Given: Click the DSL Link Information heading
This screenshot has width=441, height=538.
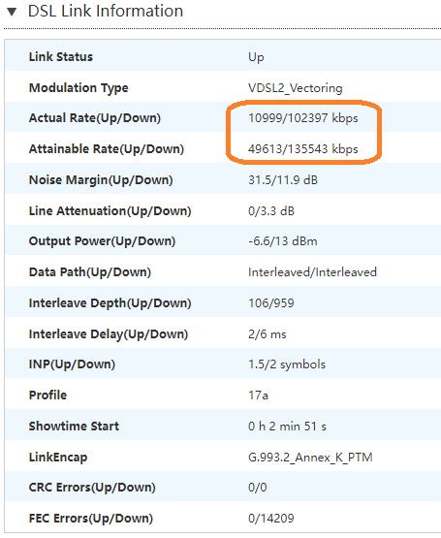Looking at the screenshot, I should click(106, 11).
